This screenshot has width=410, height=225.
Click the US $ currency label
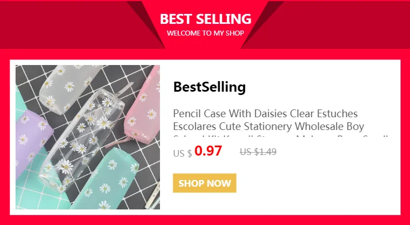(x=183, y=153)
